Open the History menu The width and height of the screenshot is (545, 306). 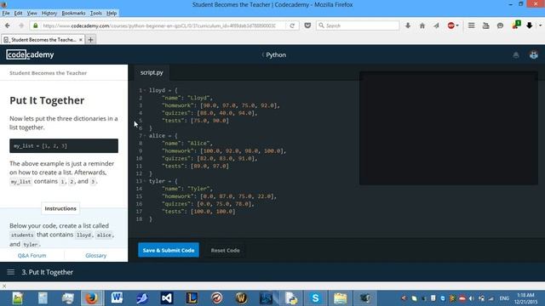click(x=49, y=14)
